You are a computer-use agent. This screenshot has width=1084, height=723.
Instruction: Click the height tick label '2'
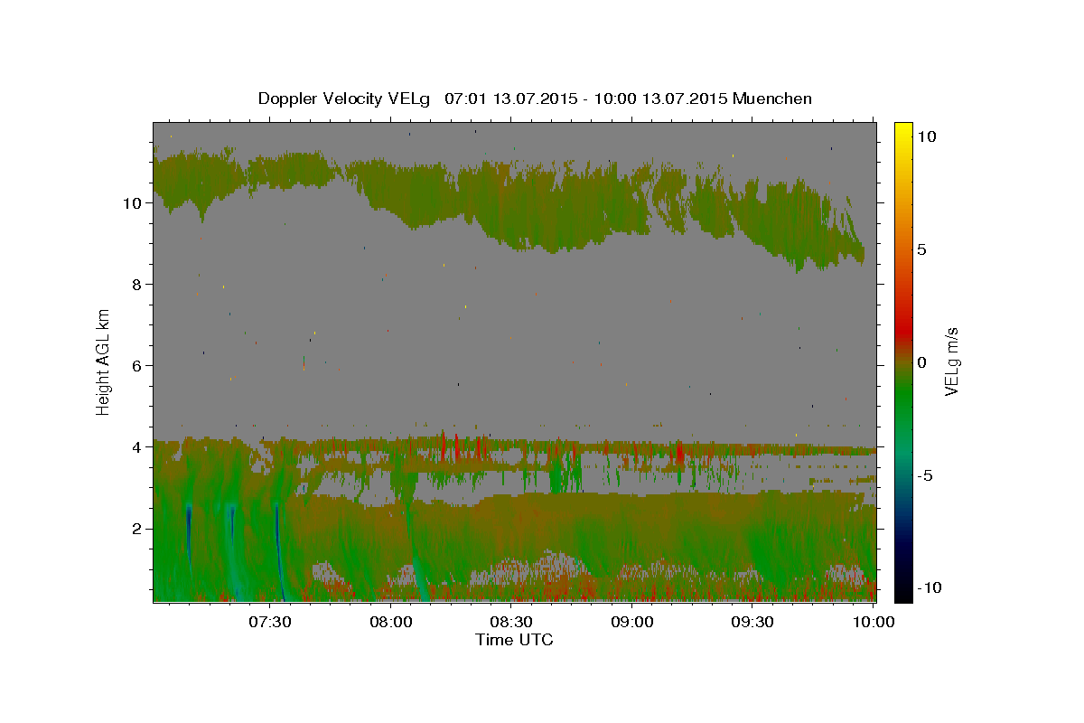137,529
